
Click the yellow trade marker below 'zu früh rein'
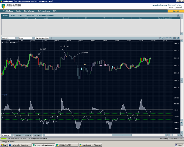(x=67, y=56)
